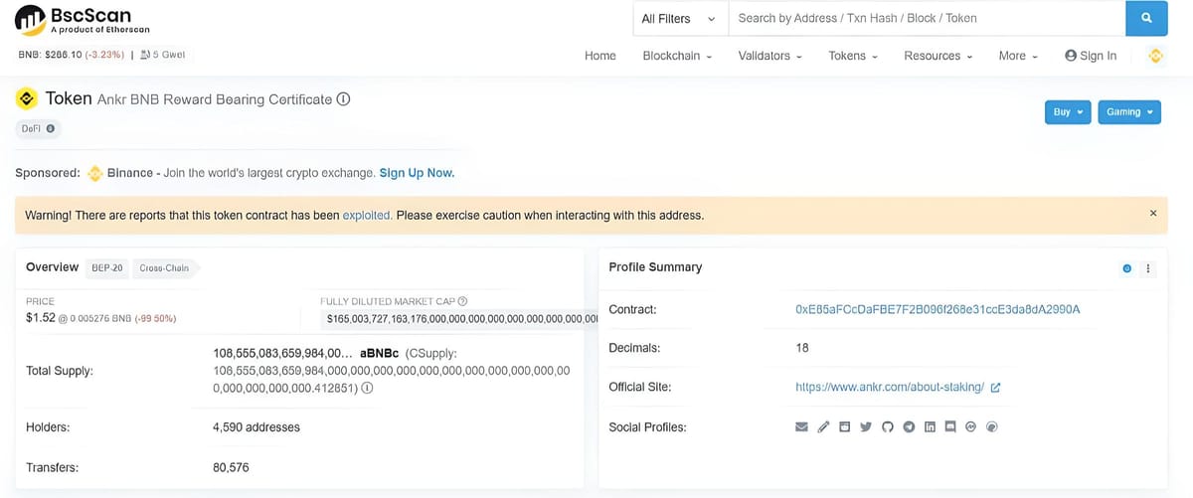Open the chat bubble social profile icon
Screen dimensions: 1193x498
tap(950, 427)
